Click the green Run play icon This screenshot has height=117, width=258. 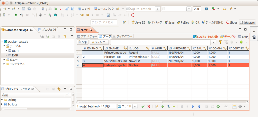coord(16,15)
